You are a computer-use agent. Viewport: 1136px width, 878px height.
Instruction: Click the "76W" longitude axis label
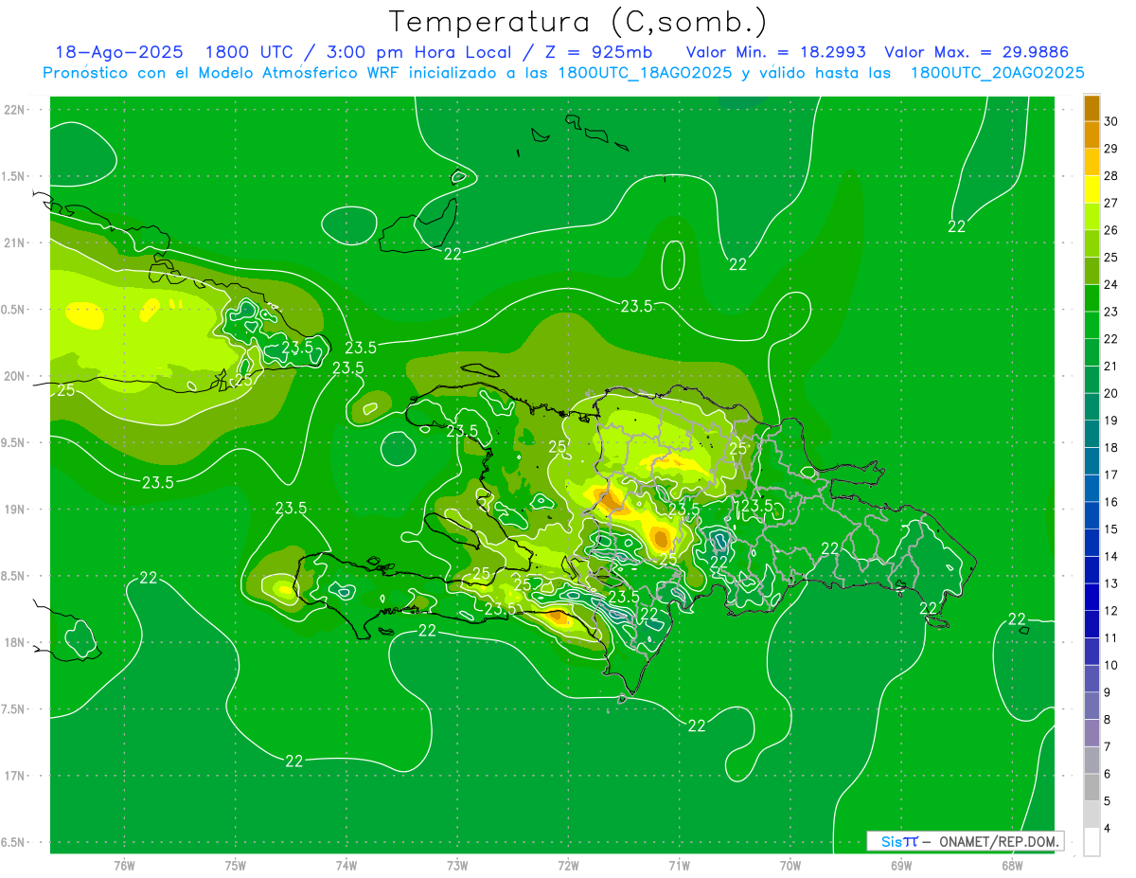124,865
